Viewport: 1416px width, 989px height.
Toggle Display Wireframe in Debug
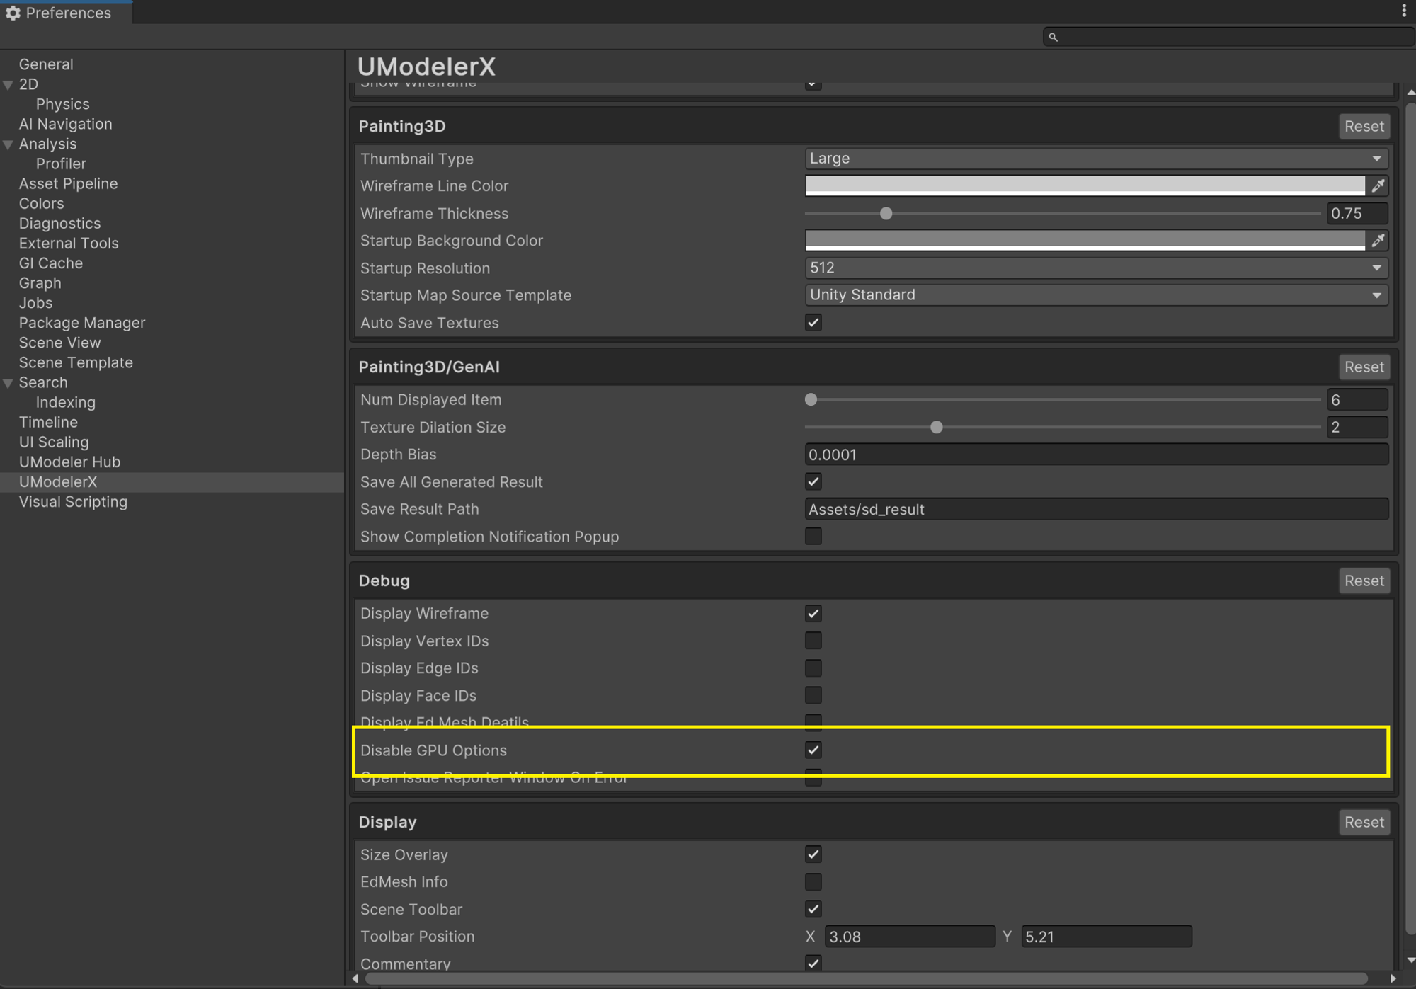point(813,614)
